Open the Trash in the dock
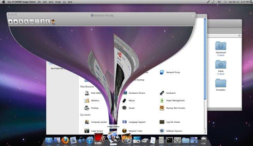This screenshot has height=146, width=253. pyautogui.click(x=204, y=140)
